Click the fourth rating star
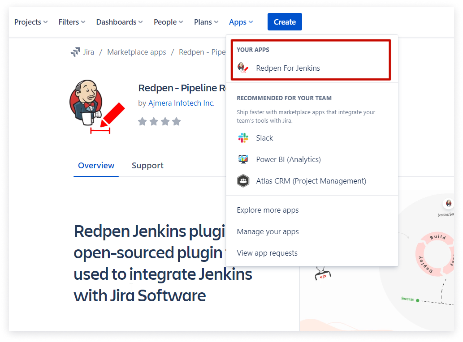 point(176,121)
